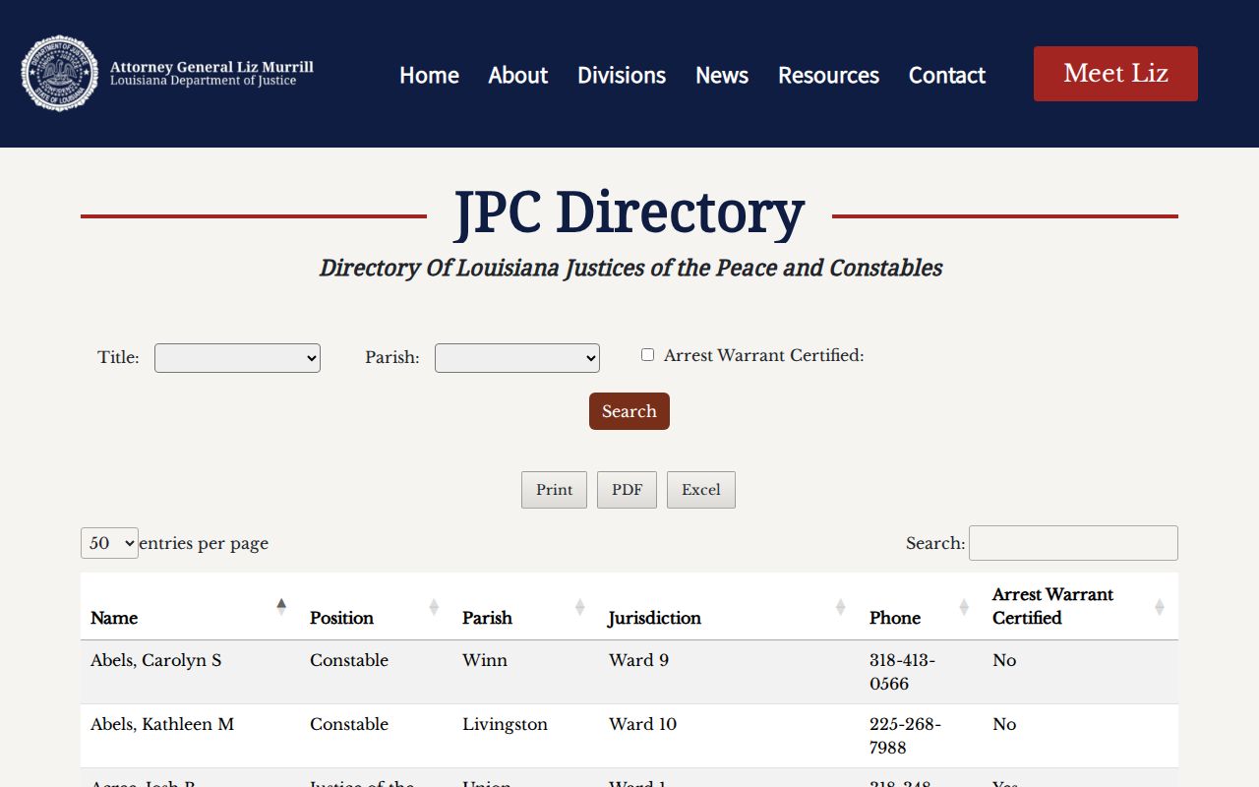Select the name Abels, Kathleen M
Viewport: 1259px width, 787px height.
[x=162, y=724]
